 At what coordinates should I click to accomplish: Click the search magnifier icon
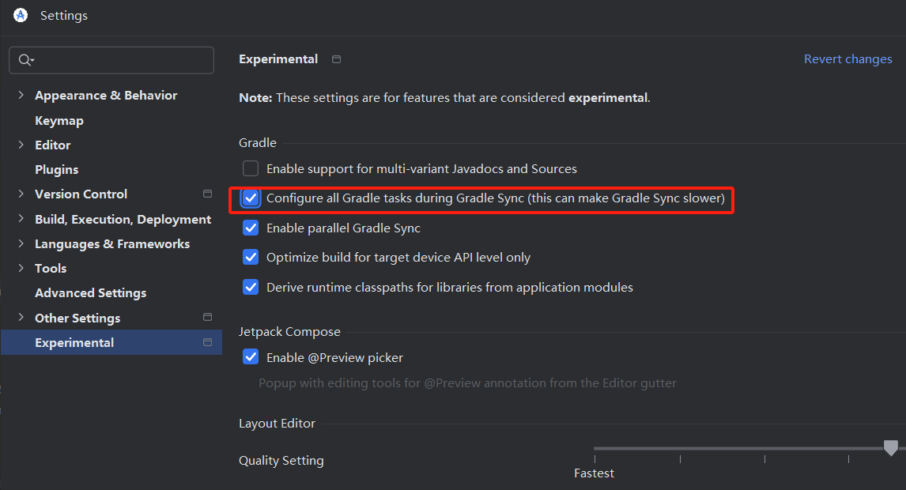[x=25, y=60]
